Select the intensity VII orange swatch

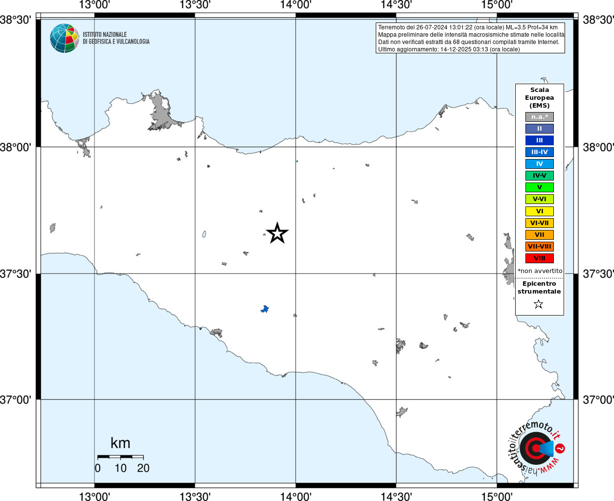540,235
